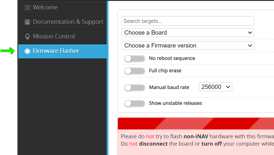274x155 pixels.
Task: Click the Firmware Flasher chip icon
Action: click(27, 51)
